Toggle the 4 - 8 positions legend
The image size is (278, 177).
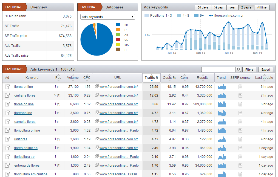[183, 16]
